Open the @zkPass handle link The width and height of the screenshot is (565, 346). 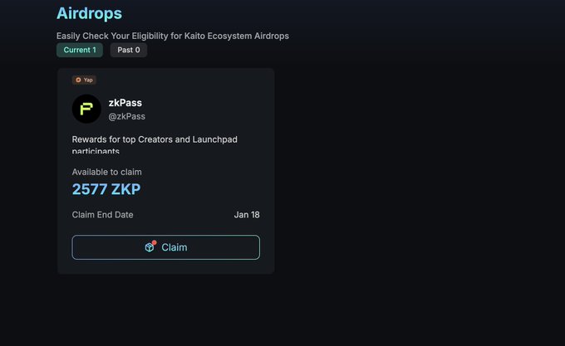point(126,117)
